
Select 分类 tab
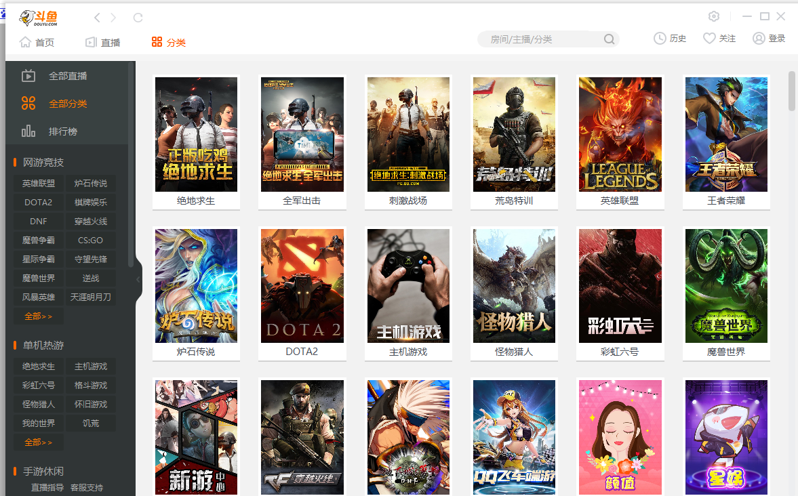[x=168, y=42]
